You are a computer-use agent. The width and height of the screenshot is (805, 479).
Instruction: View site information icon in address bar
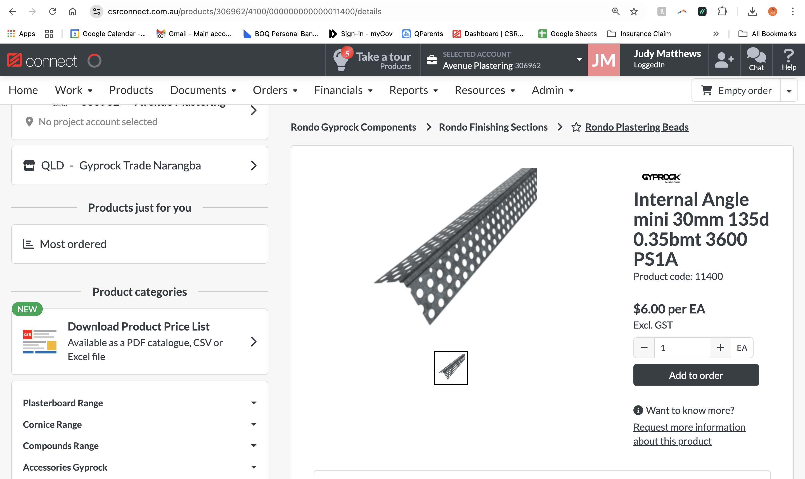click(96, 12)
